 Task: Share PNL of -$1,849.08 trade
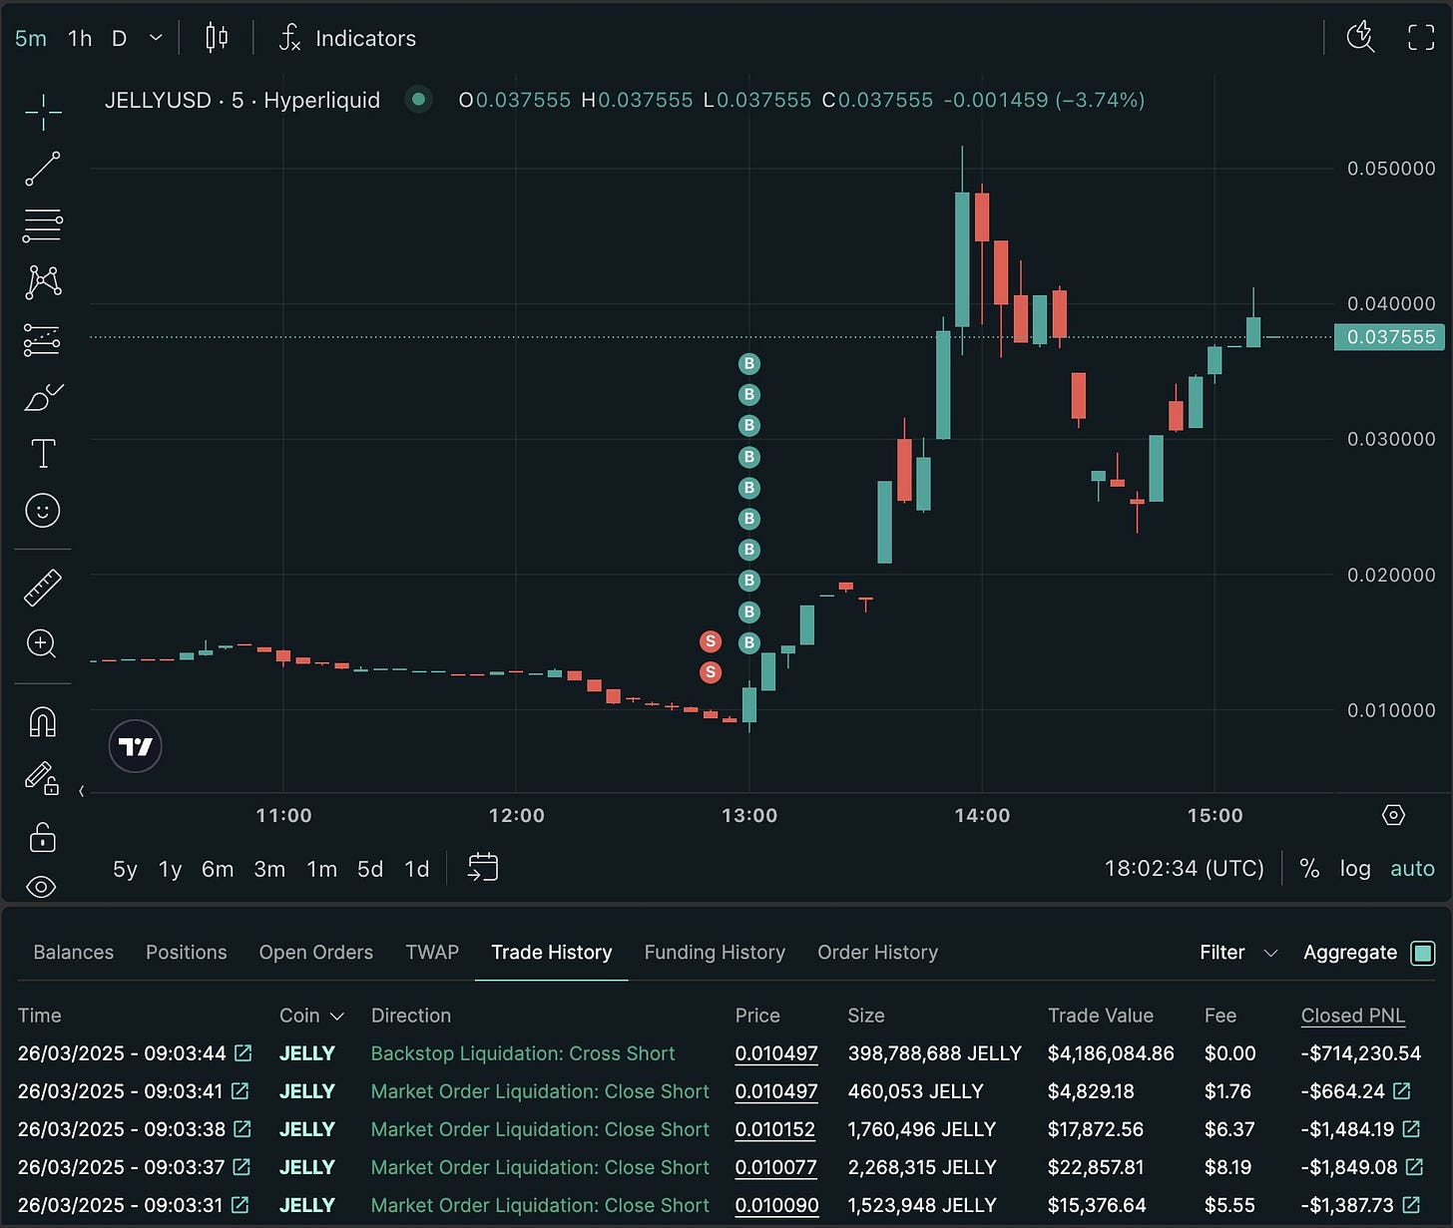pyautogui.click(x=1414, y=1166)
